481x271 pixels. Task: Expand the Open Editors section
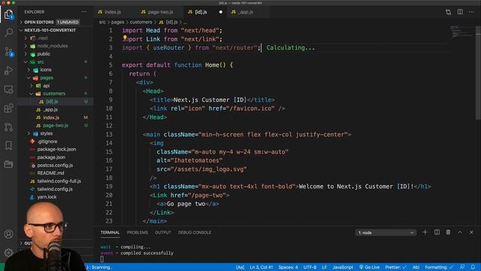point(21,22)
